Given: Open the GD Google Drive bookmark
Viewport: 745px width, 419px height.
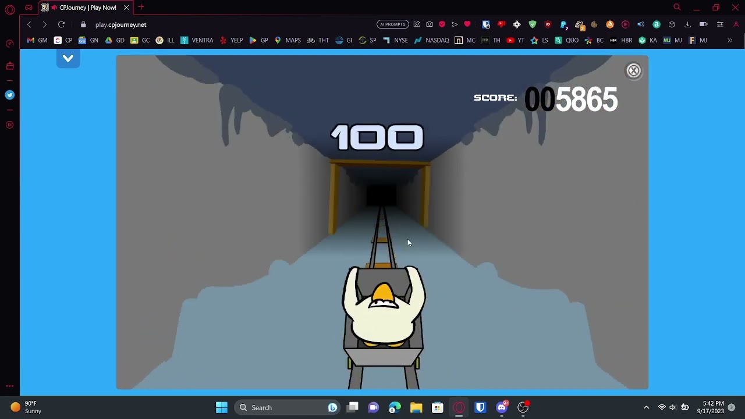Looking at the screenshot, I should click(x=115, y=40).
